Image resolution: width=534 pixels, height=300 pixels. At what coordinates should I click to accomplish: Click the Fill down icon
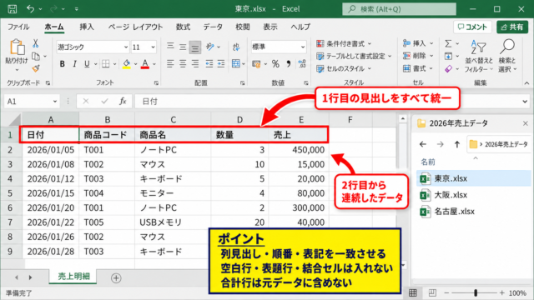click(448, 56)
